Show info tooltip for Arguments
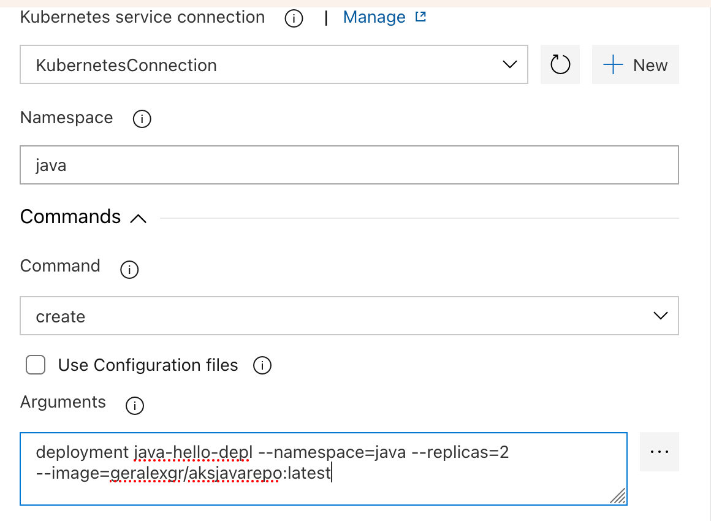The image size is (711, 521). 135,405
